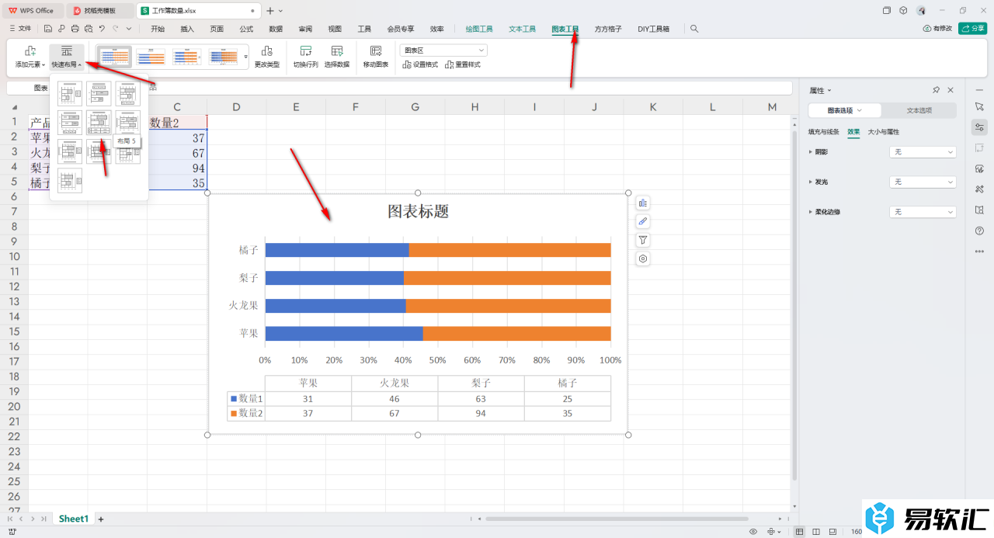Click the Print icon in quick access toolbar

click(x=75, y=29)
